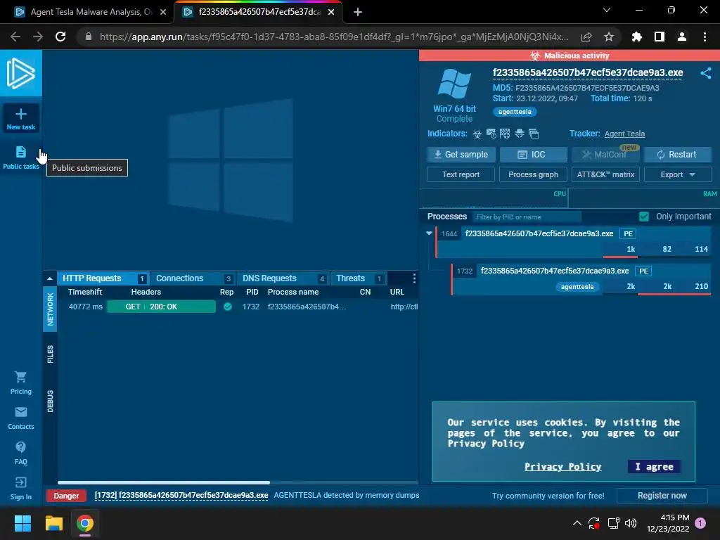Bookmark this page with star icon

click(x=609, y=37)
